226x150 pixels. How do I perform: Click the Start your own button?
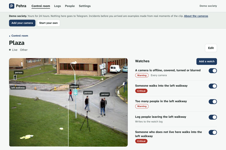coord(49,23)
